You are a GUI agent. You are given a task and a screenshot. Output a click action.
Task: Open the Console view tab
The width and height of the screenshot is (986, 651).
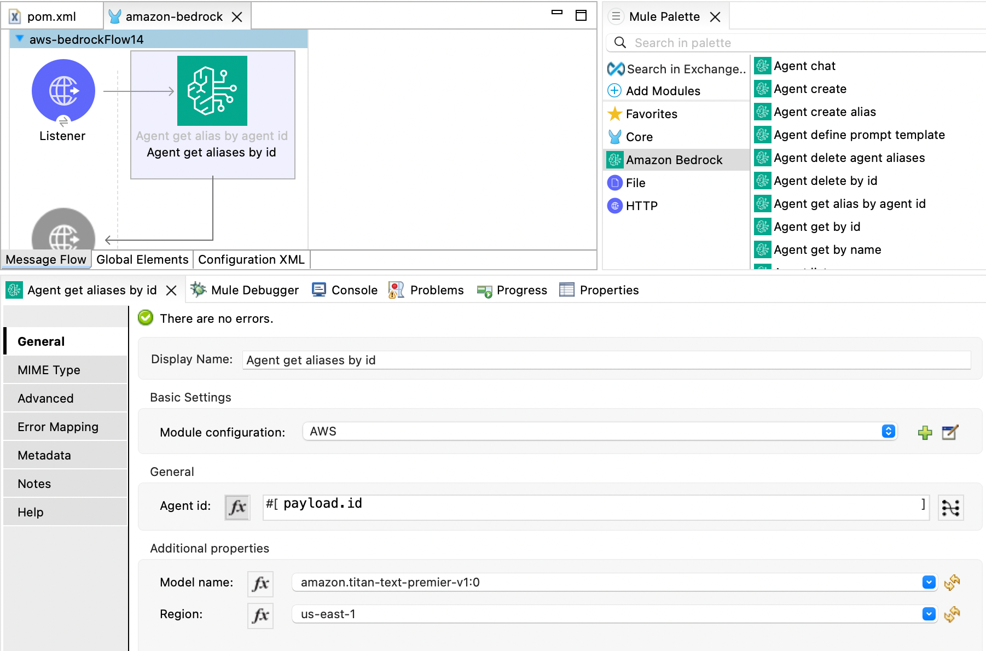click(x=345, y=290)
